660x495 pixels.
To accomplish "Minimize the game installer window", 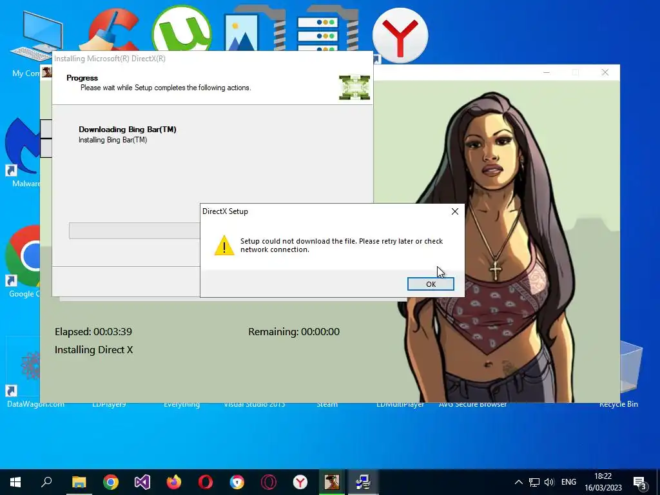I will (547, 72).
